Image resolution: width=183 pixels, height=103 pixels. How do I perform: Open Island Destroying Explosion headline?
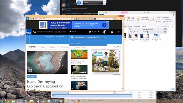(45, 86)
